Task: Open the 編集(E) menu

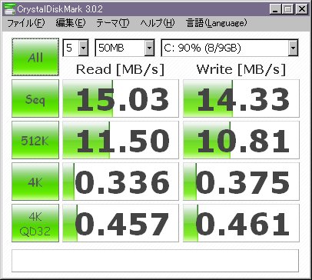Action: point(71,23)
